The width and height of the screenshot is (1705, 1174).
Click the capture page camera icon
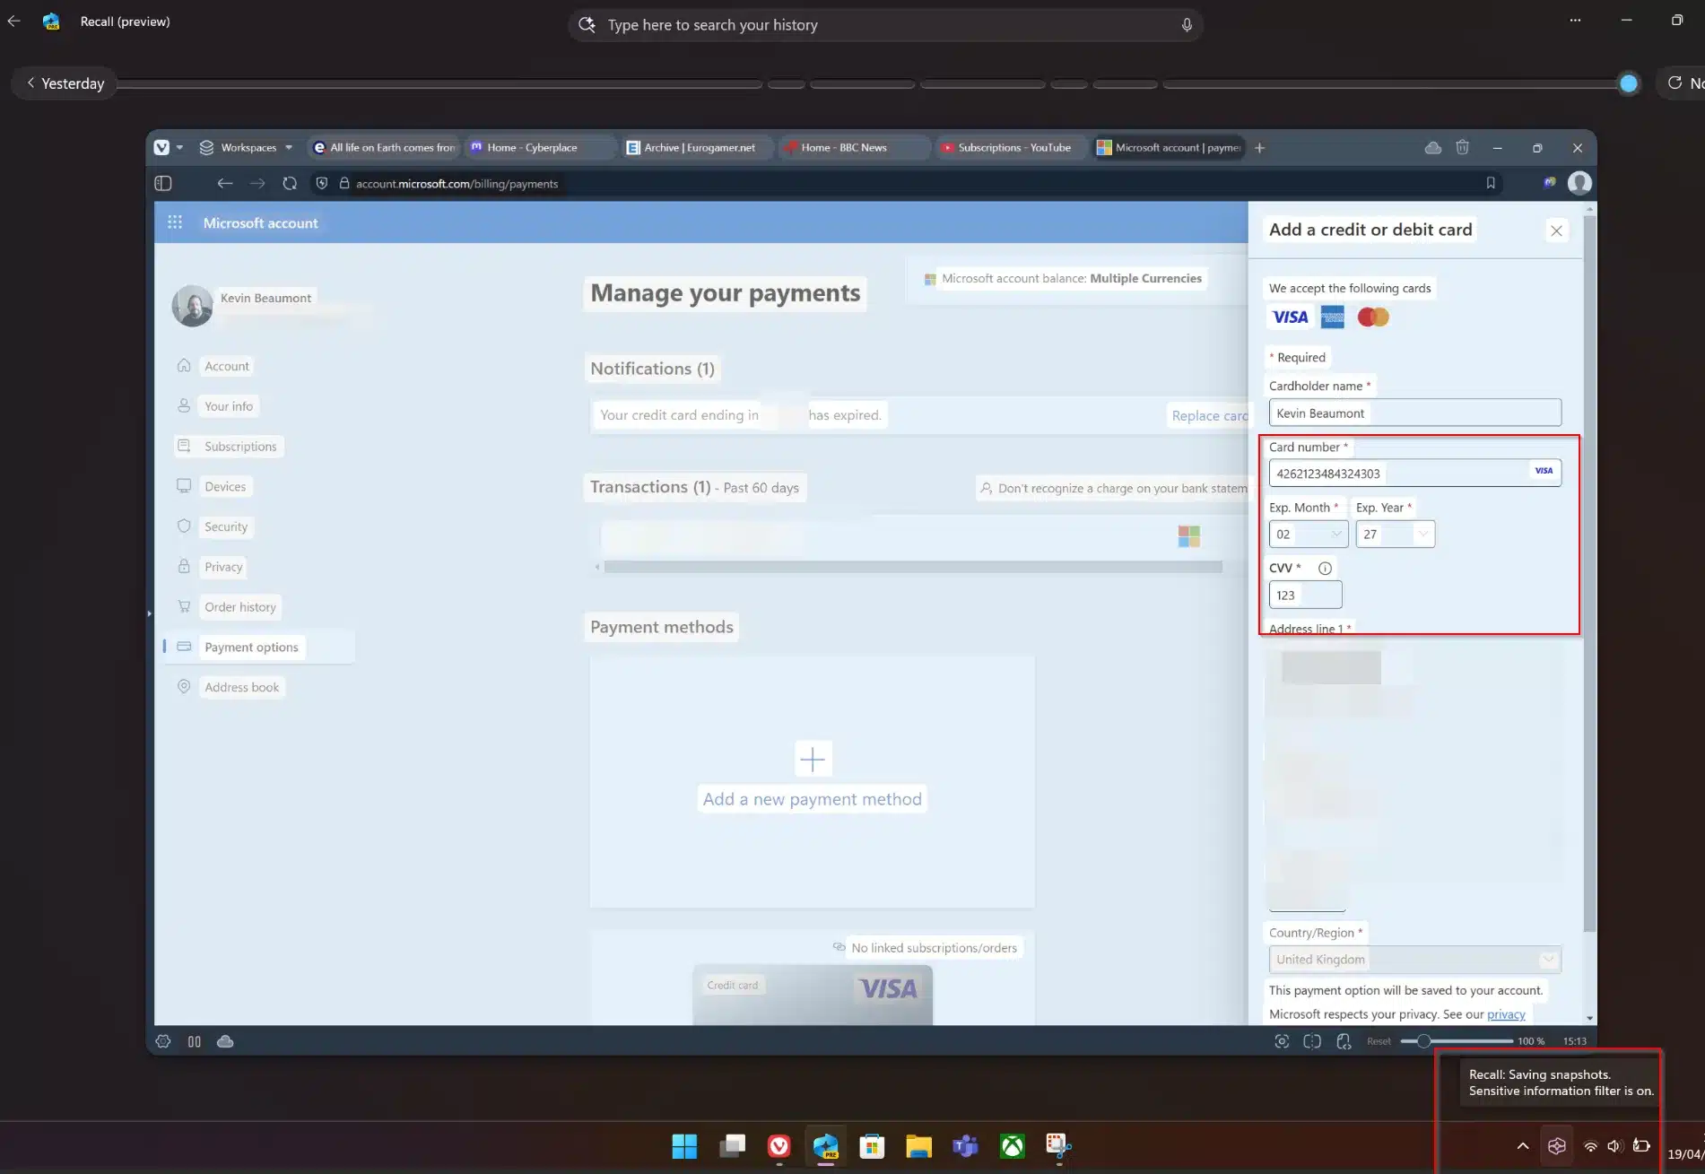click(1282, 1041)
